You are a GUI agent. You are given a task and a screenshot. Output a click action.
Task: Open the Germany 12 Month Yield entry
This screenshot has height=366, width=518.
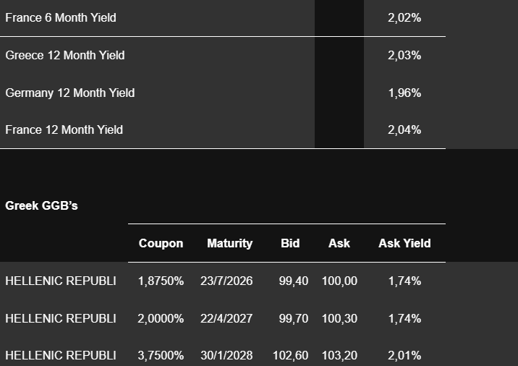click(x=70, y=93)
